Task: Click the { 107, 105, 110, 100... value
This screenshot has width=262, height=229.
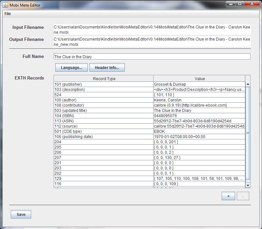Action: coord(199,178)
